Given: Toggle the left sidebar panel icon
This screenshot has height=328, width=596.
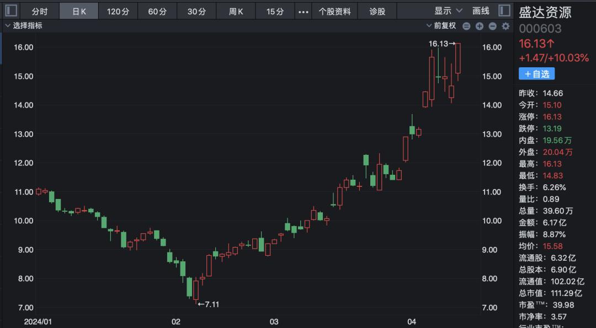Looking at the screenshot, I should pos(10,10).
